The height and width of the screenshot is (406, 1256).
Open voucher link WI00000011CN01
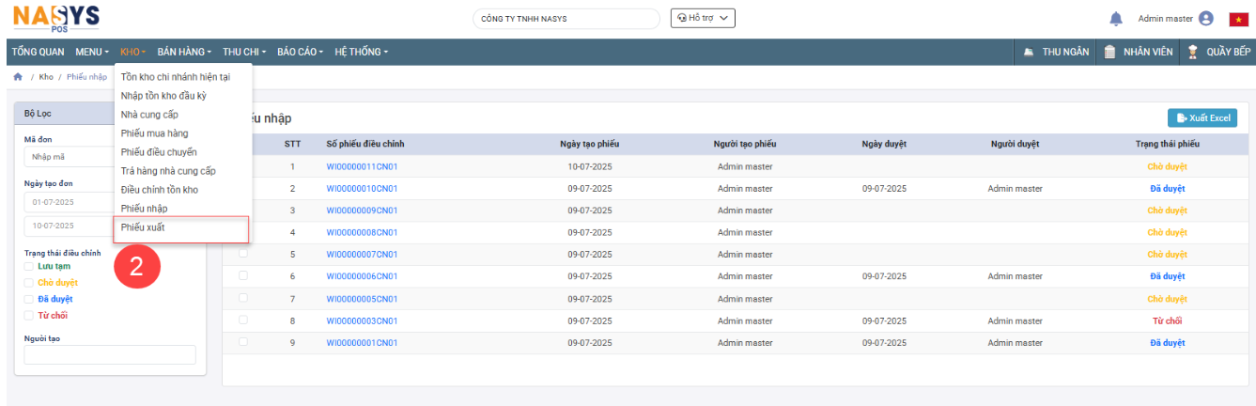click(x=362, y=167)
